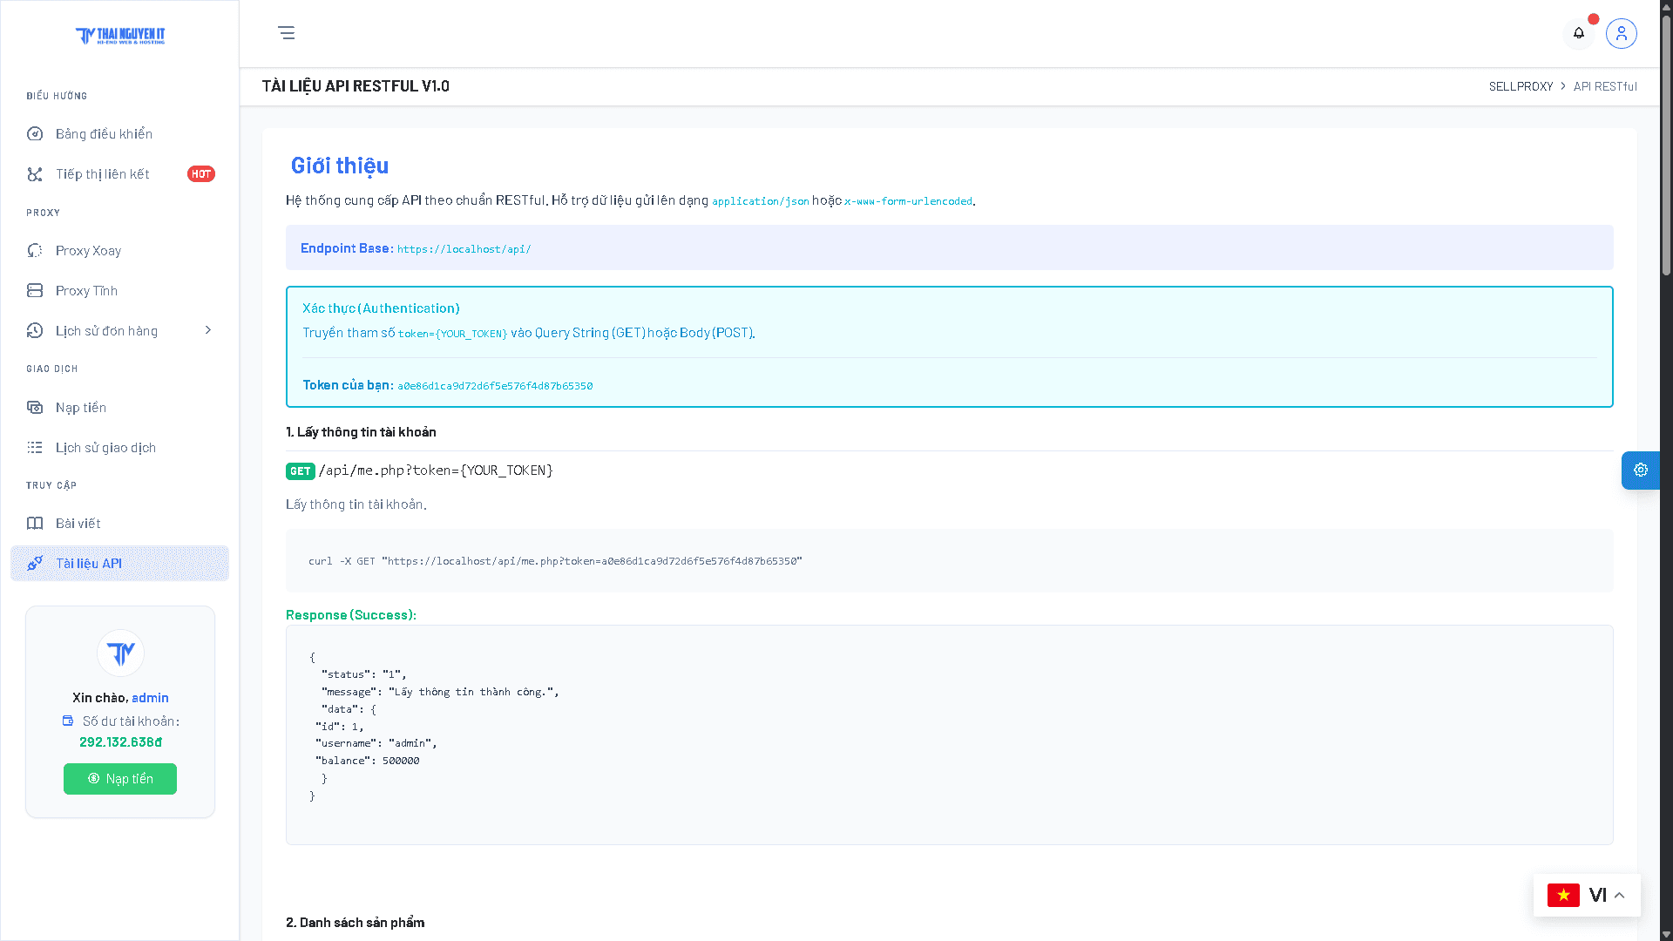The height and width of the screenshot is (941, 1673).
Task: Open the Bài viết book icon
Action: [35, 523]
